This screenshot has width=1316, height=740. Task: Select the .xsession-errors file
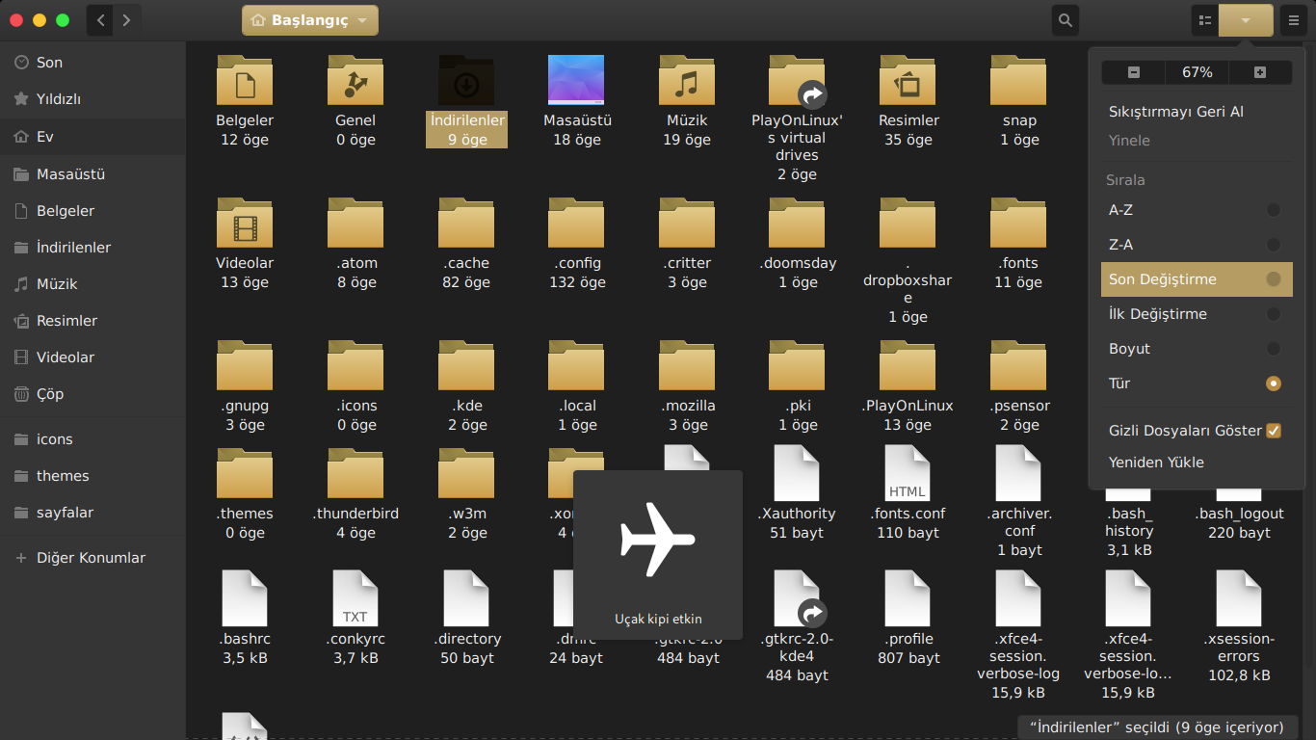coord(1239,598)
